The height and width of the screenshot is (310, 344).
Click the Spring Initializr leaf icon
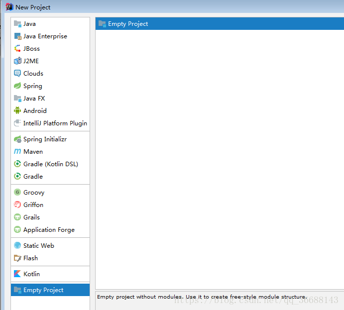[17, 139]
